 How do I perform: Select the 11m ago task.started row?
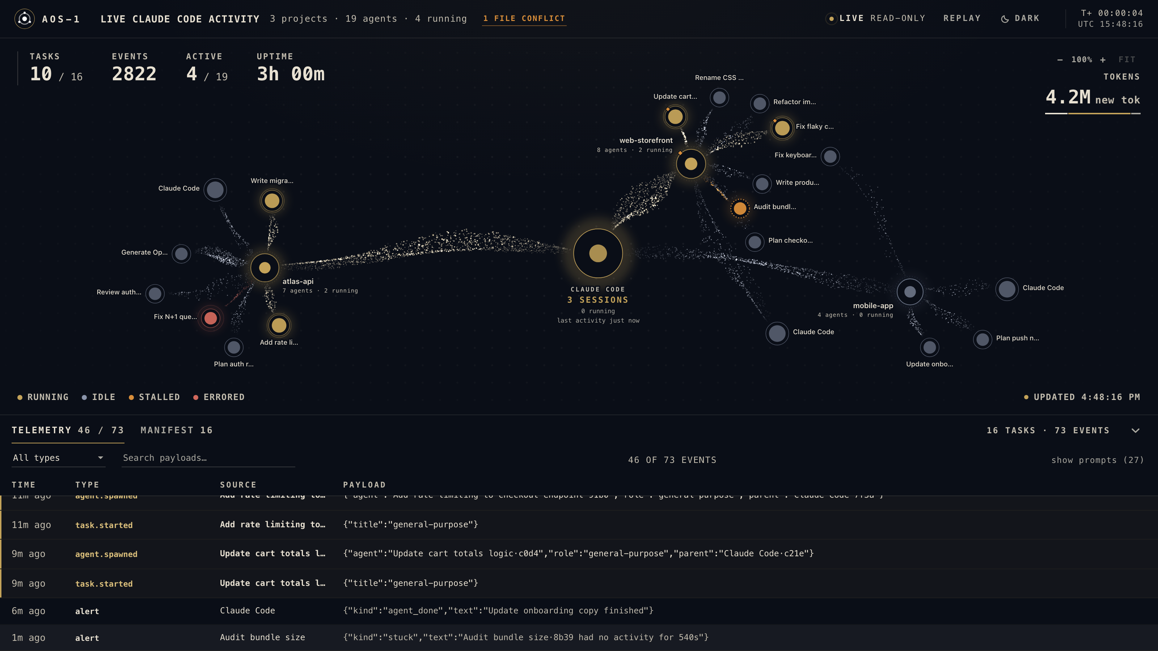click(x=579, y=525)
